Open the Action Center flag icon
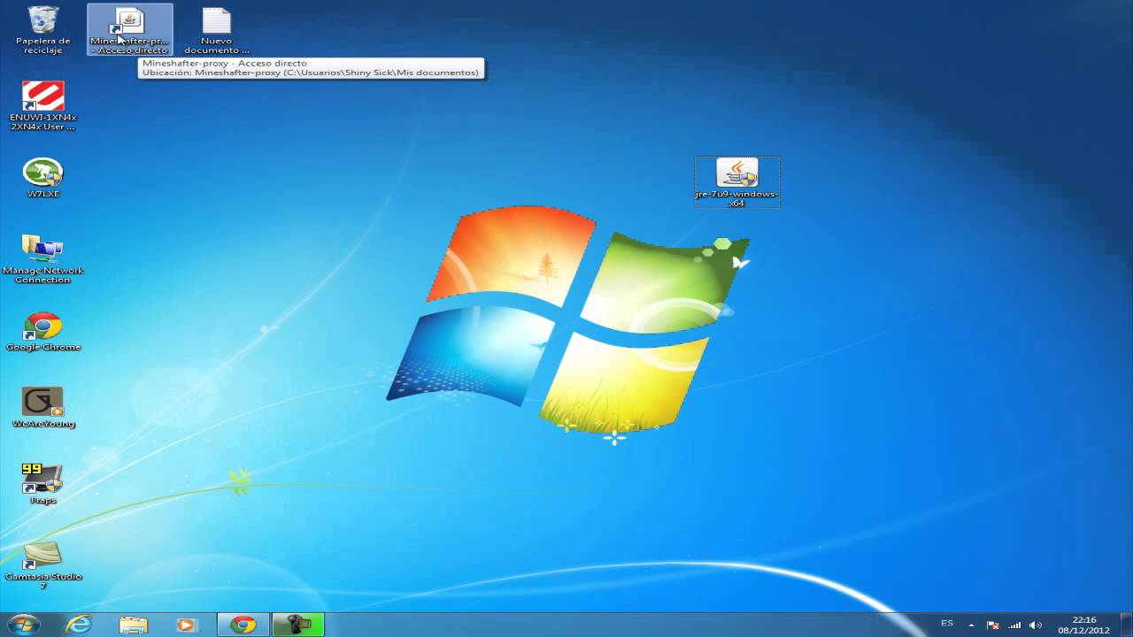Image resolution: width=1133 pixels, height=637 pixels. pos(992,625)
